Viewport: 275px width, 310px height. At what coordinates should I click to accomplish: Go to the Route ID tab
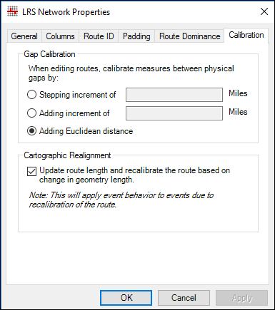[99, 36]
